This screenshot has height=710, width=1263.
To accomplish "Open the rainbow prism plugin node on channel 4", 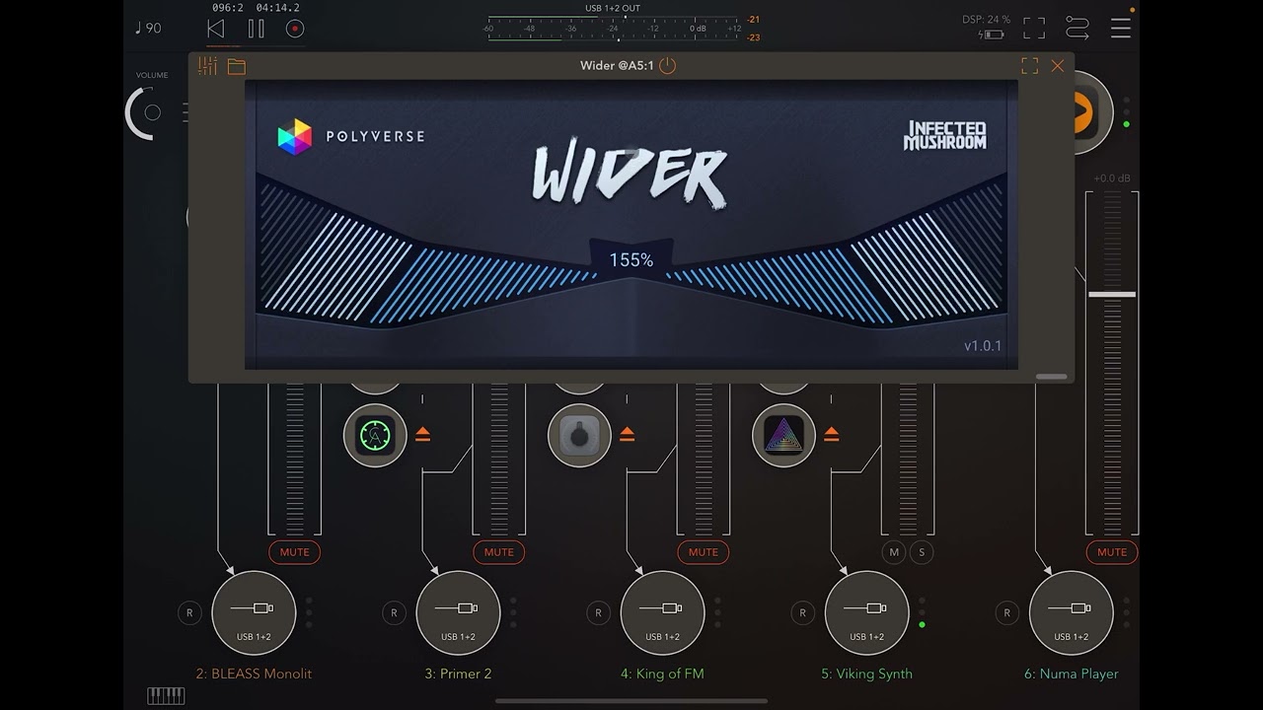I will point(783,435).
